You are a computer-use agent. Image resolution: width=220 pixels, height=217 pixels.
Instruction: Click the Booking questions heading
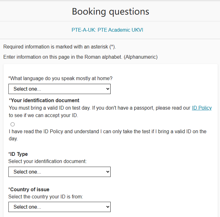(x=110, y=12)
